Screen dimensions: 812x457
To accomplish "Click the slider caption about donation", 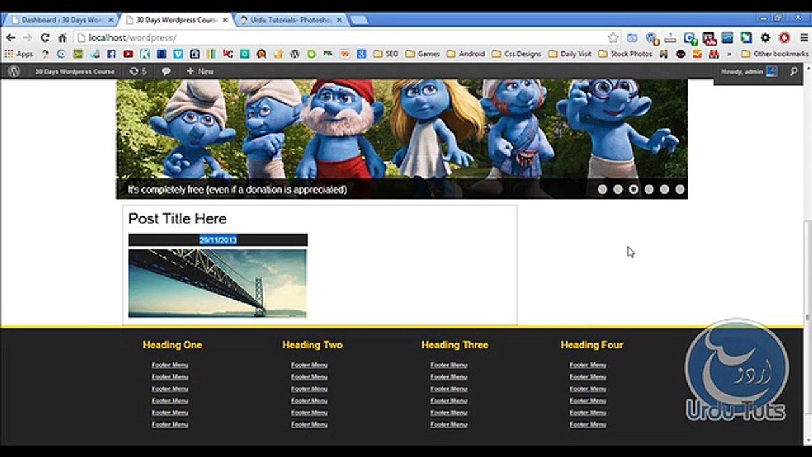I will (x=237, y=189).
